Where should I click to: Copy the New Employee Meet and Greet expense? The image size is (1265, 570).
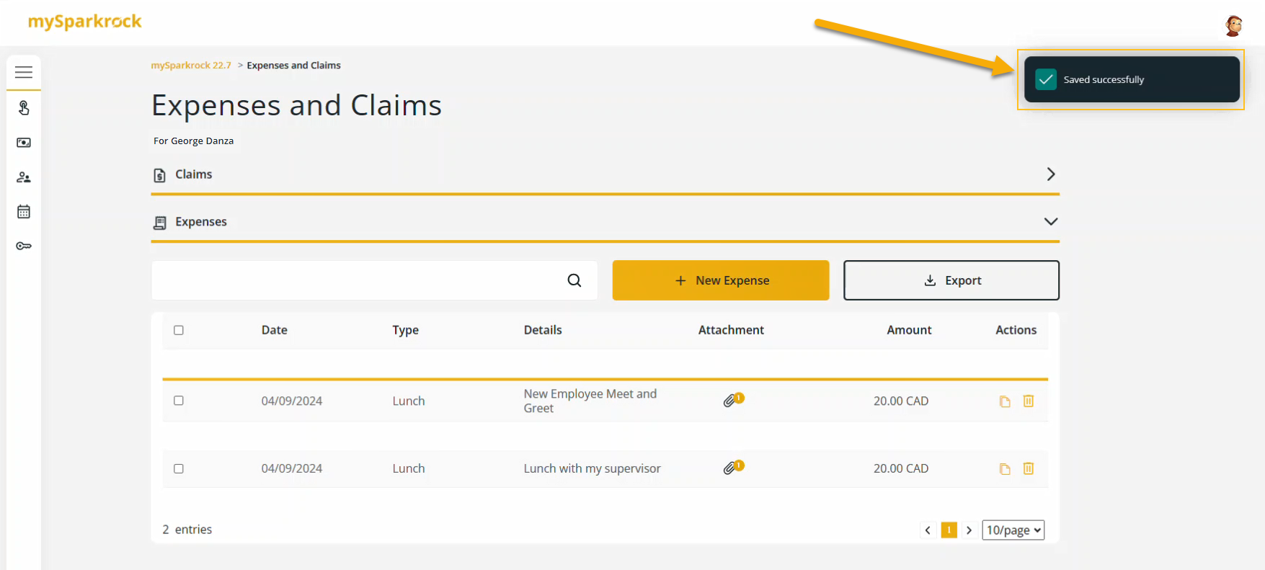coord(1005,401)
